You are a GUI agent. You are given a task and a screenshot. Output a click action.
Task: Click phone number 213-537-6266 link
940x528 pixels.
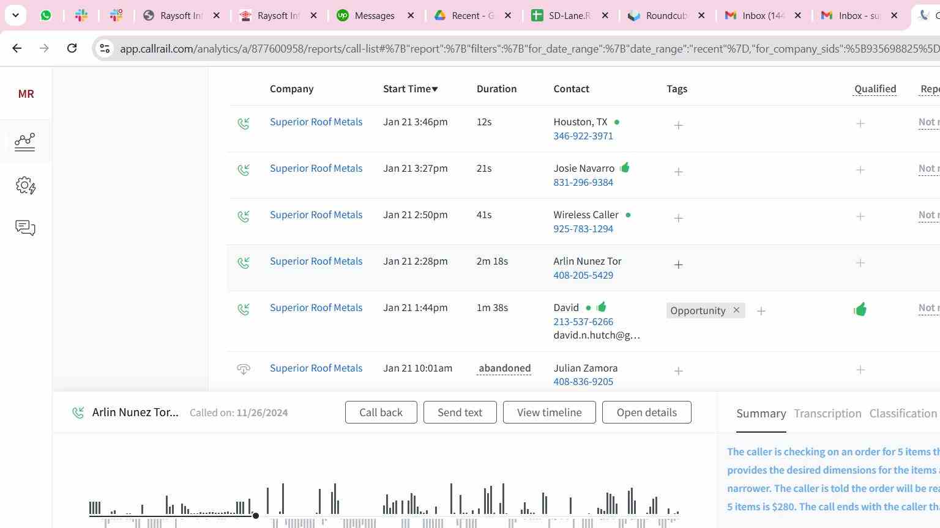583,322
